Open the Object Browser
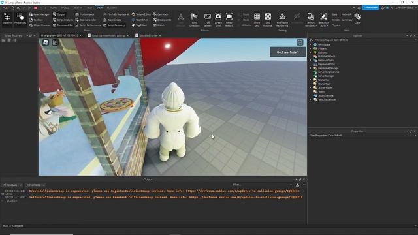418x235 pixels. click(x=40, y=25)
